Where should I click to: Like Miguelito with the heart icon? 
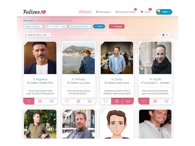[29, 101]
